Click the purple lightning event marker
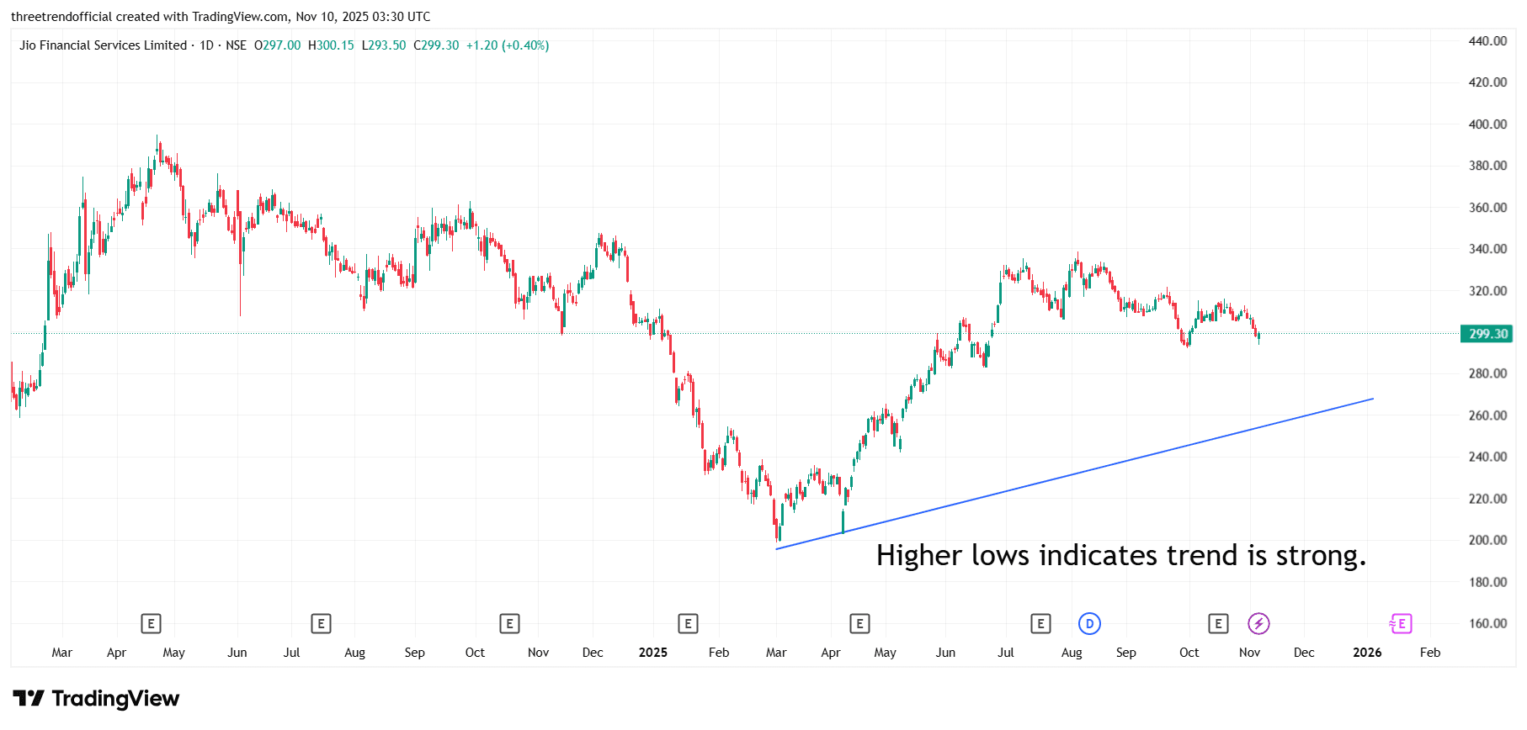The height and width of the screenshot is (730, 1527). (1258, 624)
